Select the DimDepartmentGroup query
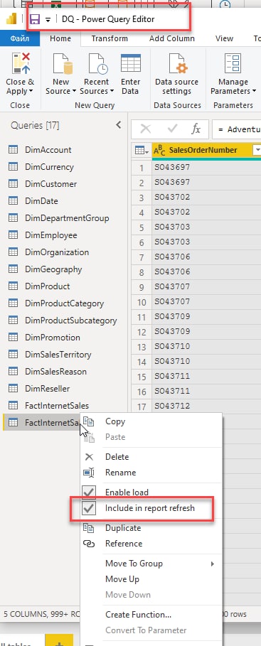 click(x=67, y=218)
